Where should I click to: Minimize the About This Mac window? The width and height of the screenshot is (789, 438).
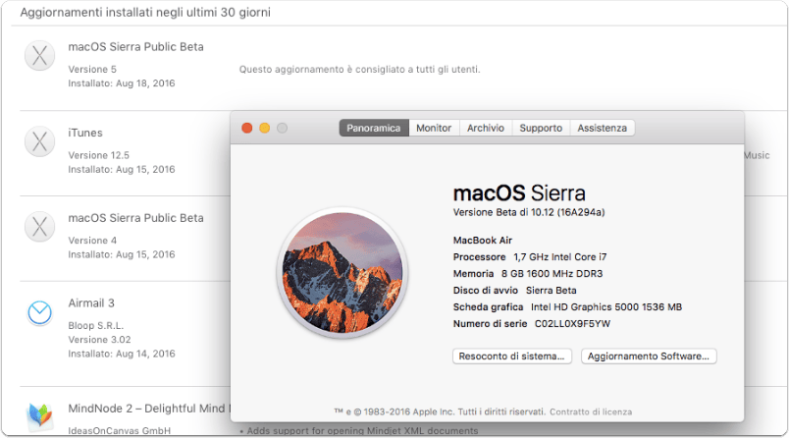coord(265,128)
